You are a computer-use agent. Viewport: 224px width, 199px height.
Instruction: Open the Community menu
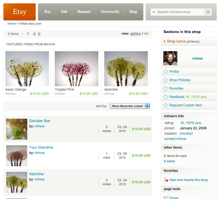tap(110, 12)
